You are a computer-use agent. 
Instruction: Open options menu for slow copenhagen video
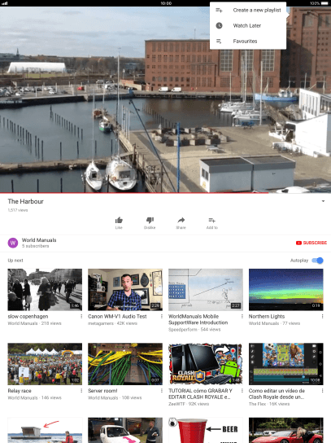pos(81,317)
